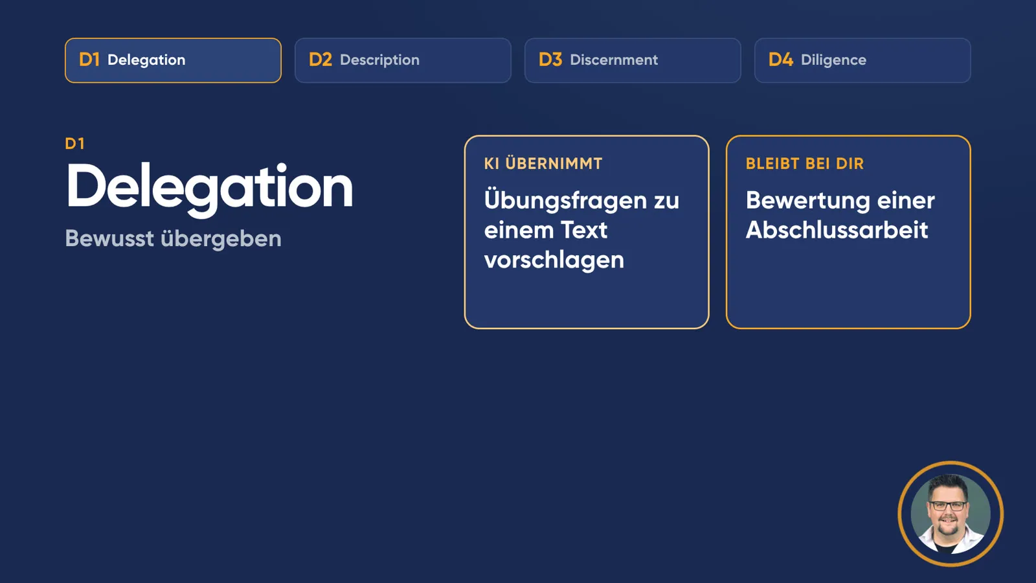Click the 'KI übernimmt' card

coord(587,232)
